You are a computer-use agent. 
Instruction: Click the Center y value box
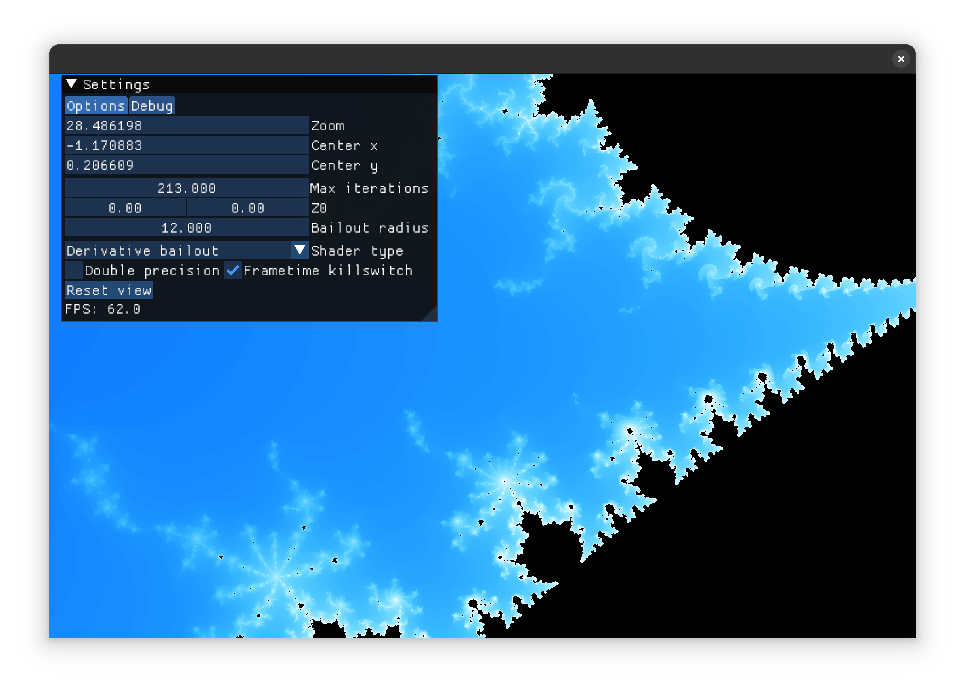coord(186,165)
